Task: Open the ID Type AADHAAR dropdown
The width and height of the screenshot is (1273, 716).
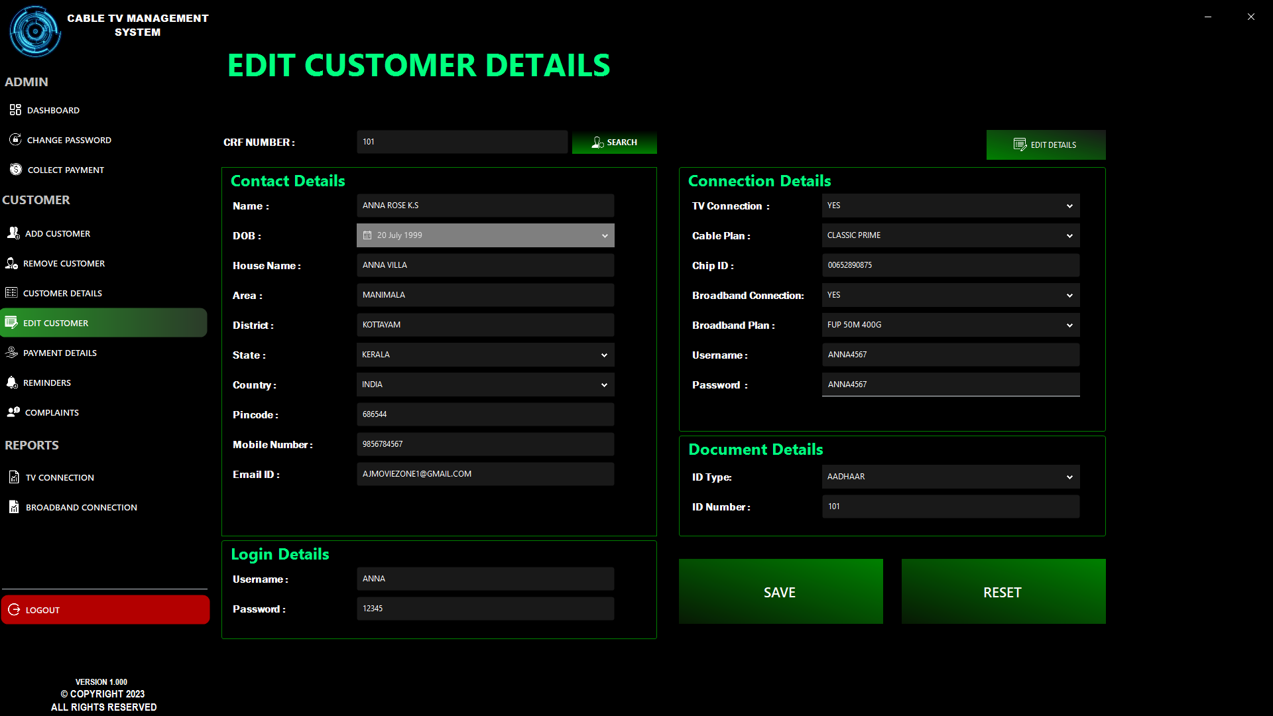Action: (x=1069, y=477)
